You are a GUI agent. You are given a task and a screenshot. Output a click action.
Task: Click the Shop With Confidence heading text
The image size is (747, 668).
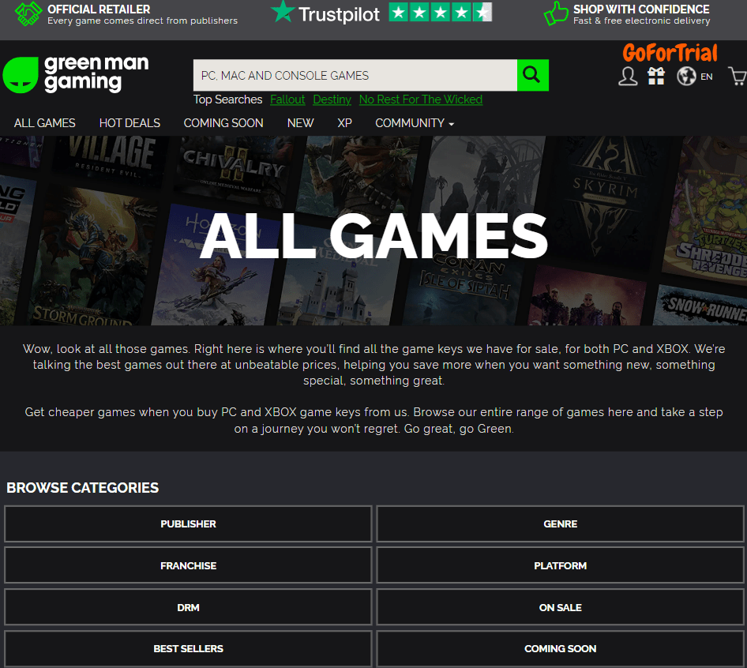(x=641, y=9)
